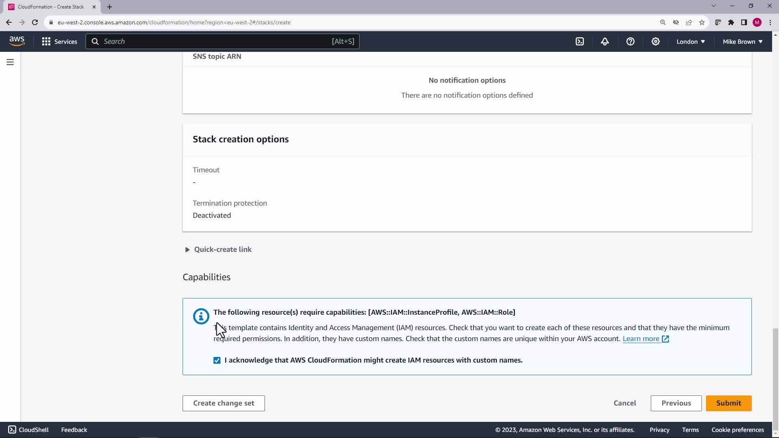Open the help question mark menu
Viewport: 779px width, 438px height.
[630, 41]
